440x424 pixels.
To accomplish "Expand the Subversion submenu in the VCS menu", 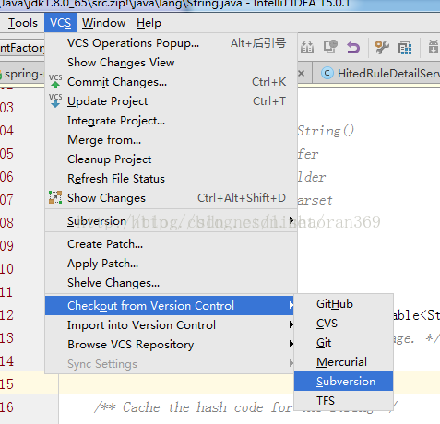I will pos(171,221).
